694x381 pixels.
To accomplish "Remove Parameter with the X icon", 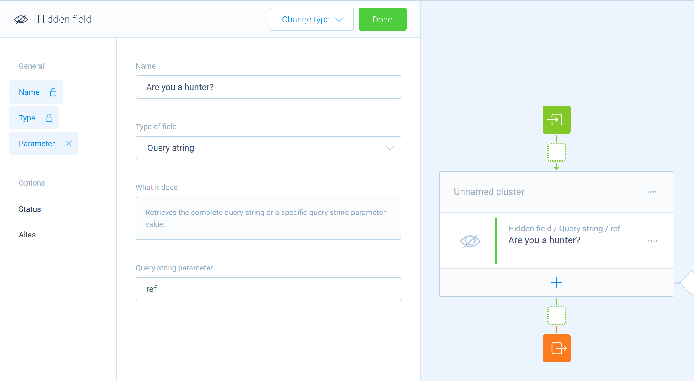I will pyautogui.click(x=69, y=144).
